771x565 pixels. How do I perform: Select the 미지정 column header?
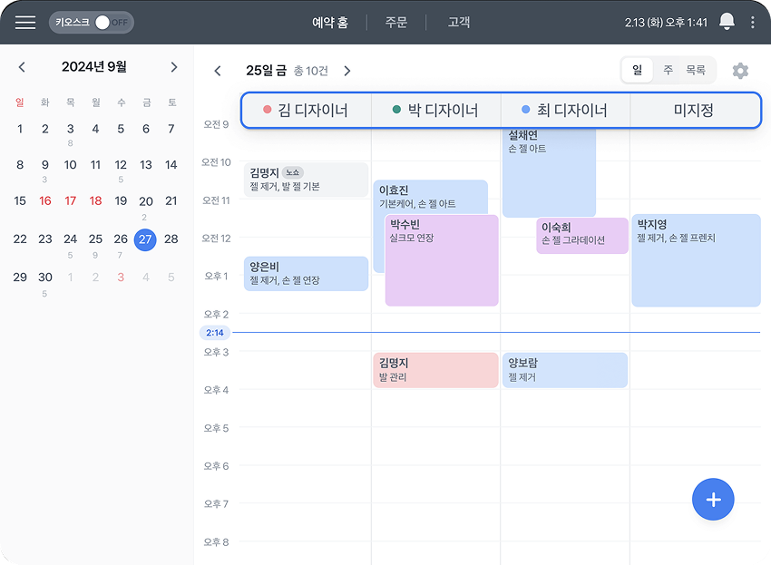point(694,111)
